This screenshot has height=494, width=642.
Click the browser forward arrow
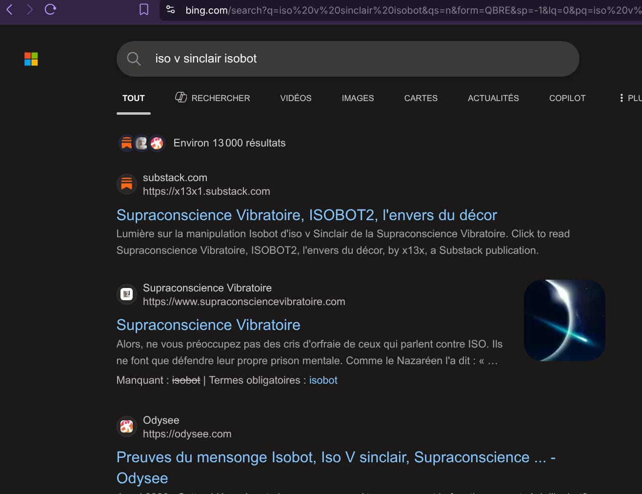click(x=30, y=9)
